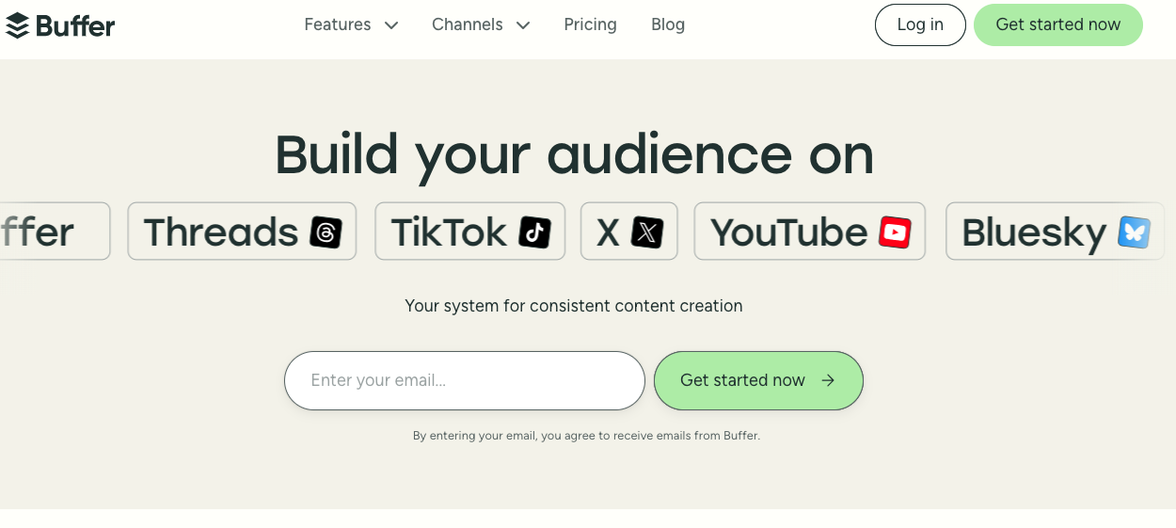Expand the Features dropdown chevron
The height and width of the screenshot is (528, 1176).
click(391, 25)
